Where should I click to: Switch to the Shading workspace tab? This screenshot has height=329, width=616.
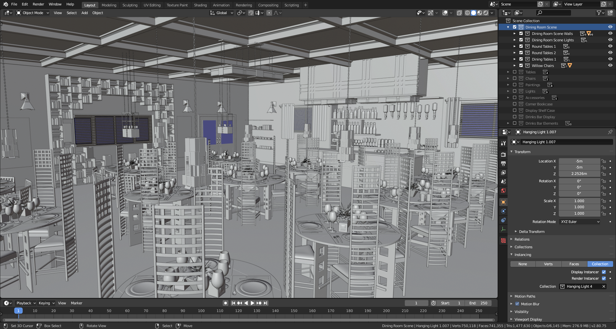(x=200, y=5)
